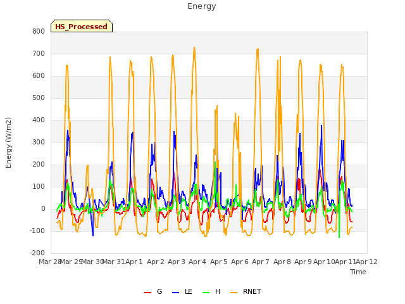Toggle the LE series legend entry
Image resolution: width=405 pixels, height=304 pixels.
[x=182, y=291]
